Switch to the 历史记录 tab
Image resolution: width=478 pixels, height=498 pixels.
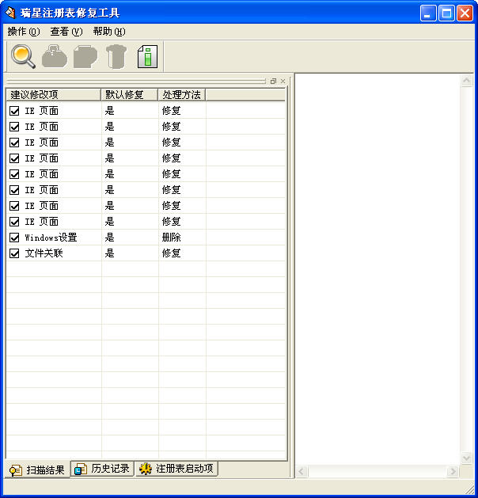click(102, 469)
